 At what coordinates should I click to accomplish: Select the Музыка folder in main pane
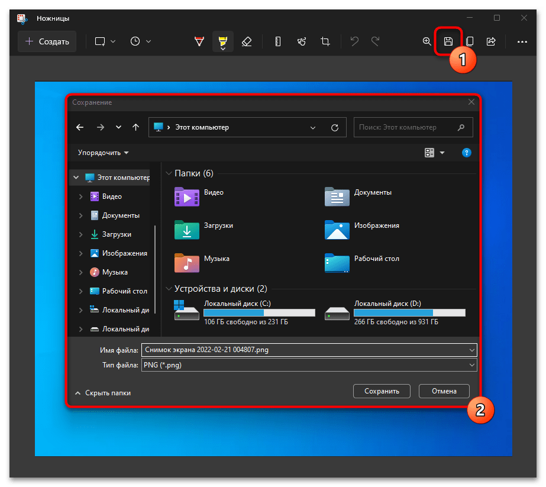tap(202, 263)
